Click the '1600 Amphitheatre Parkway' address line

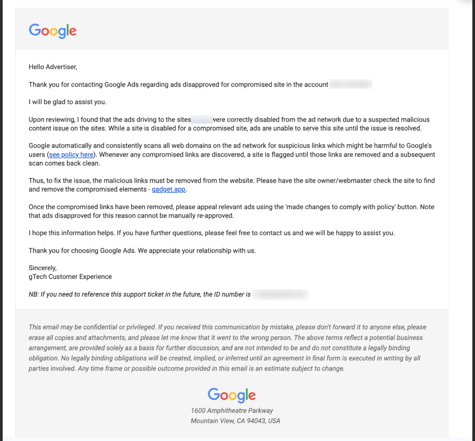click(x=232, y=411)
